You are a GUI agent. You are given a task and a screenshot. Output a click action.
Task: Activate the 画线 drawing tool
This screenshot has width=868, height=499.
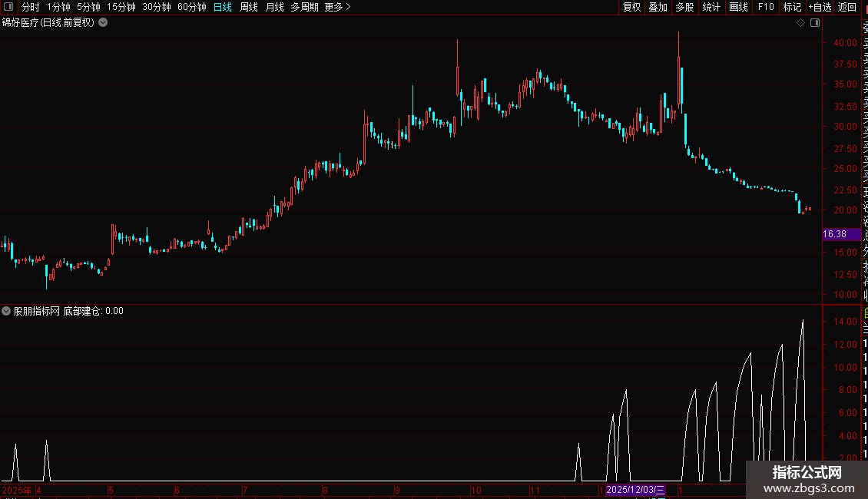click(738, 7)
